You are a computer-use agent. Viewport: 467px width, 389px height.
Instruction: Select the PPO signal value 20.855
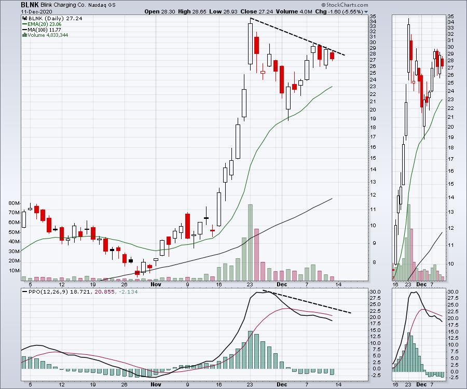point(104,292)
